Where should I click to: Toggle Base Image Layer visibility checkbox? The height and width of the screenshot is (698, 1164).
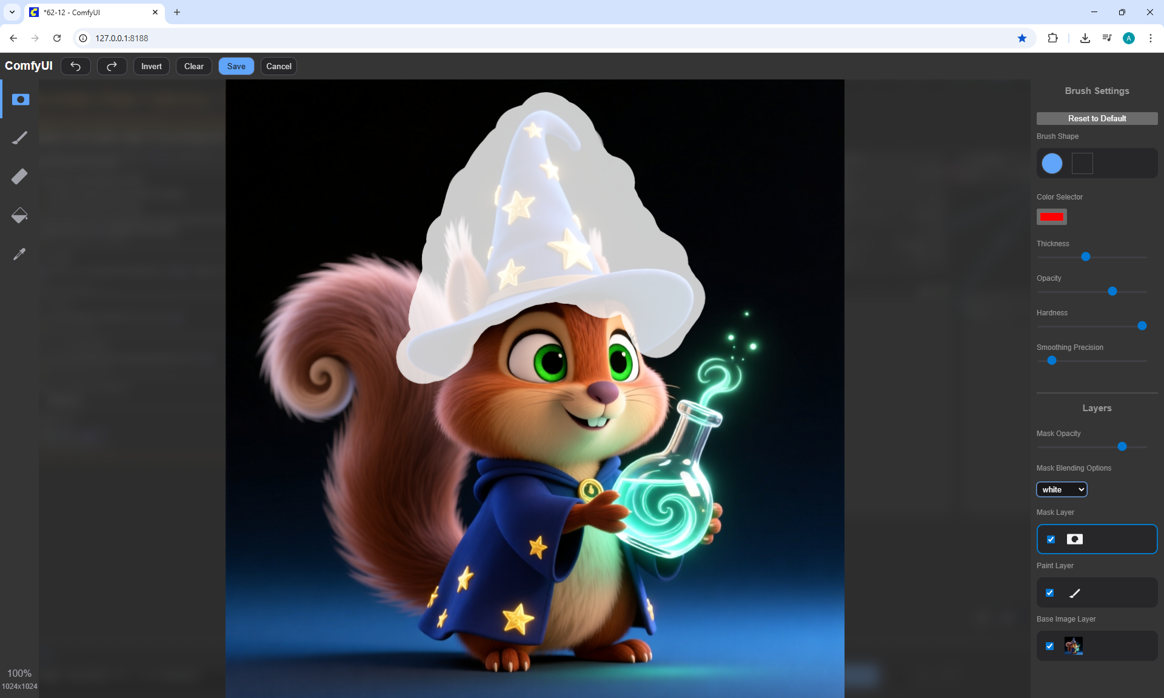(x=1050, y=646)
